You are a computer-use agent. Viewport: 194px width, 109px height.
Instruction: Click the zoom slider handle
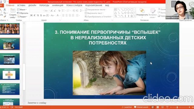point(177,107)
